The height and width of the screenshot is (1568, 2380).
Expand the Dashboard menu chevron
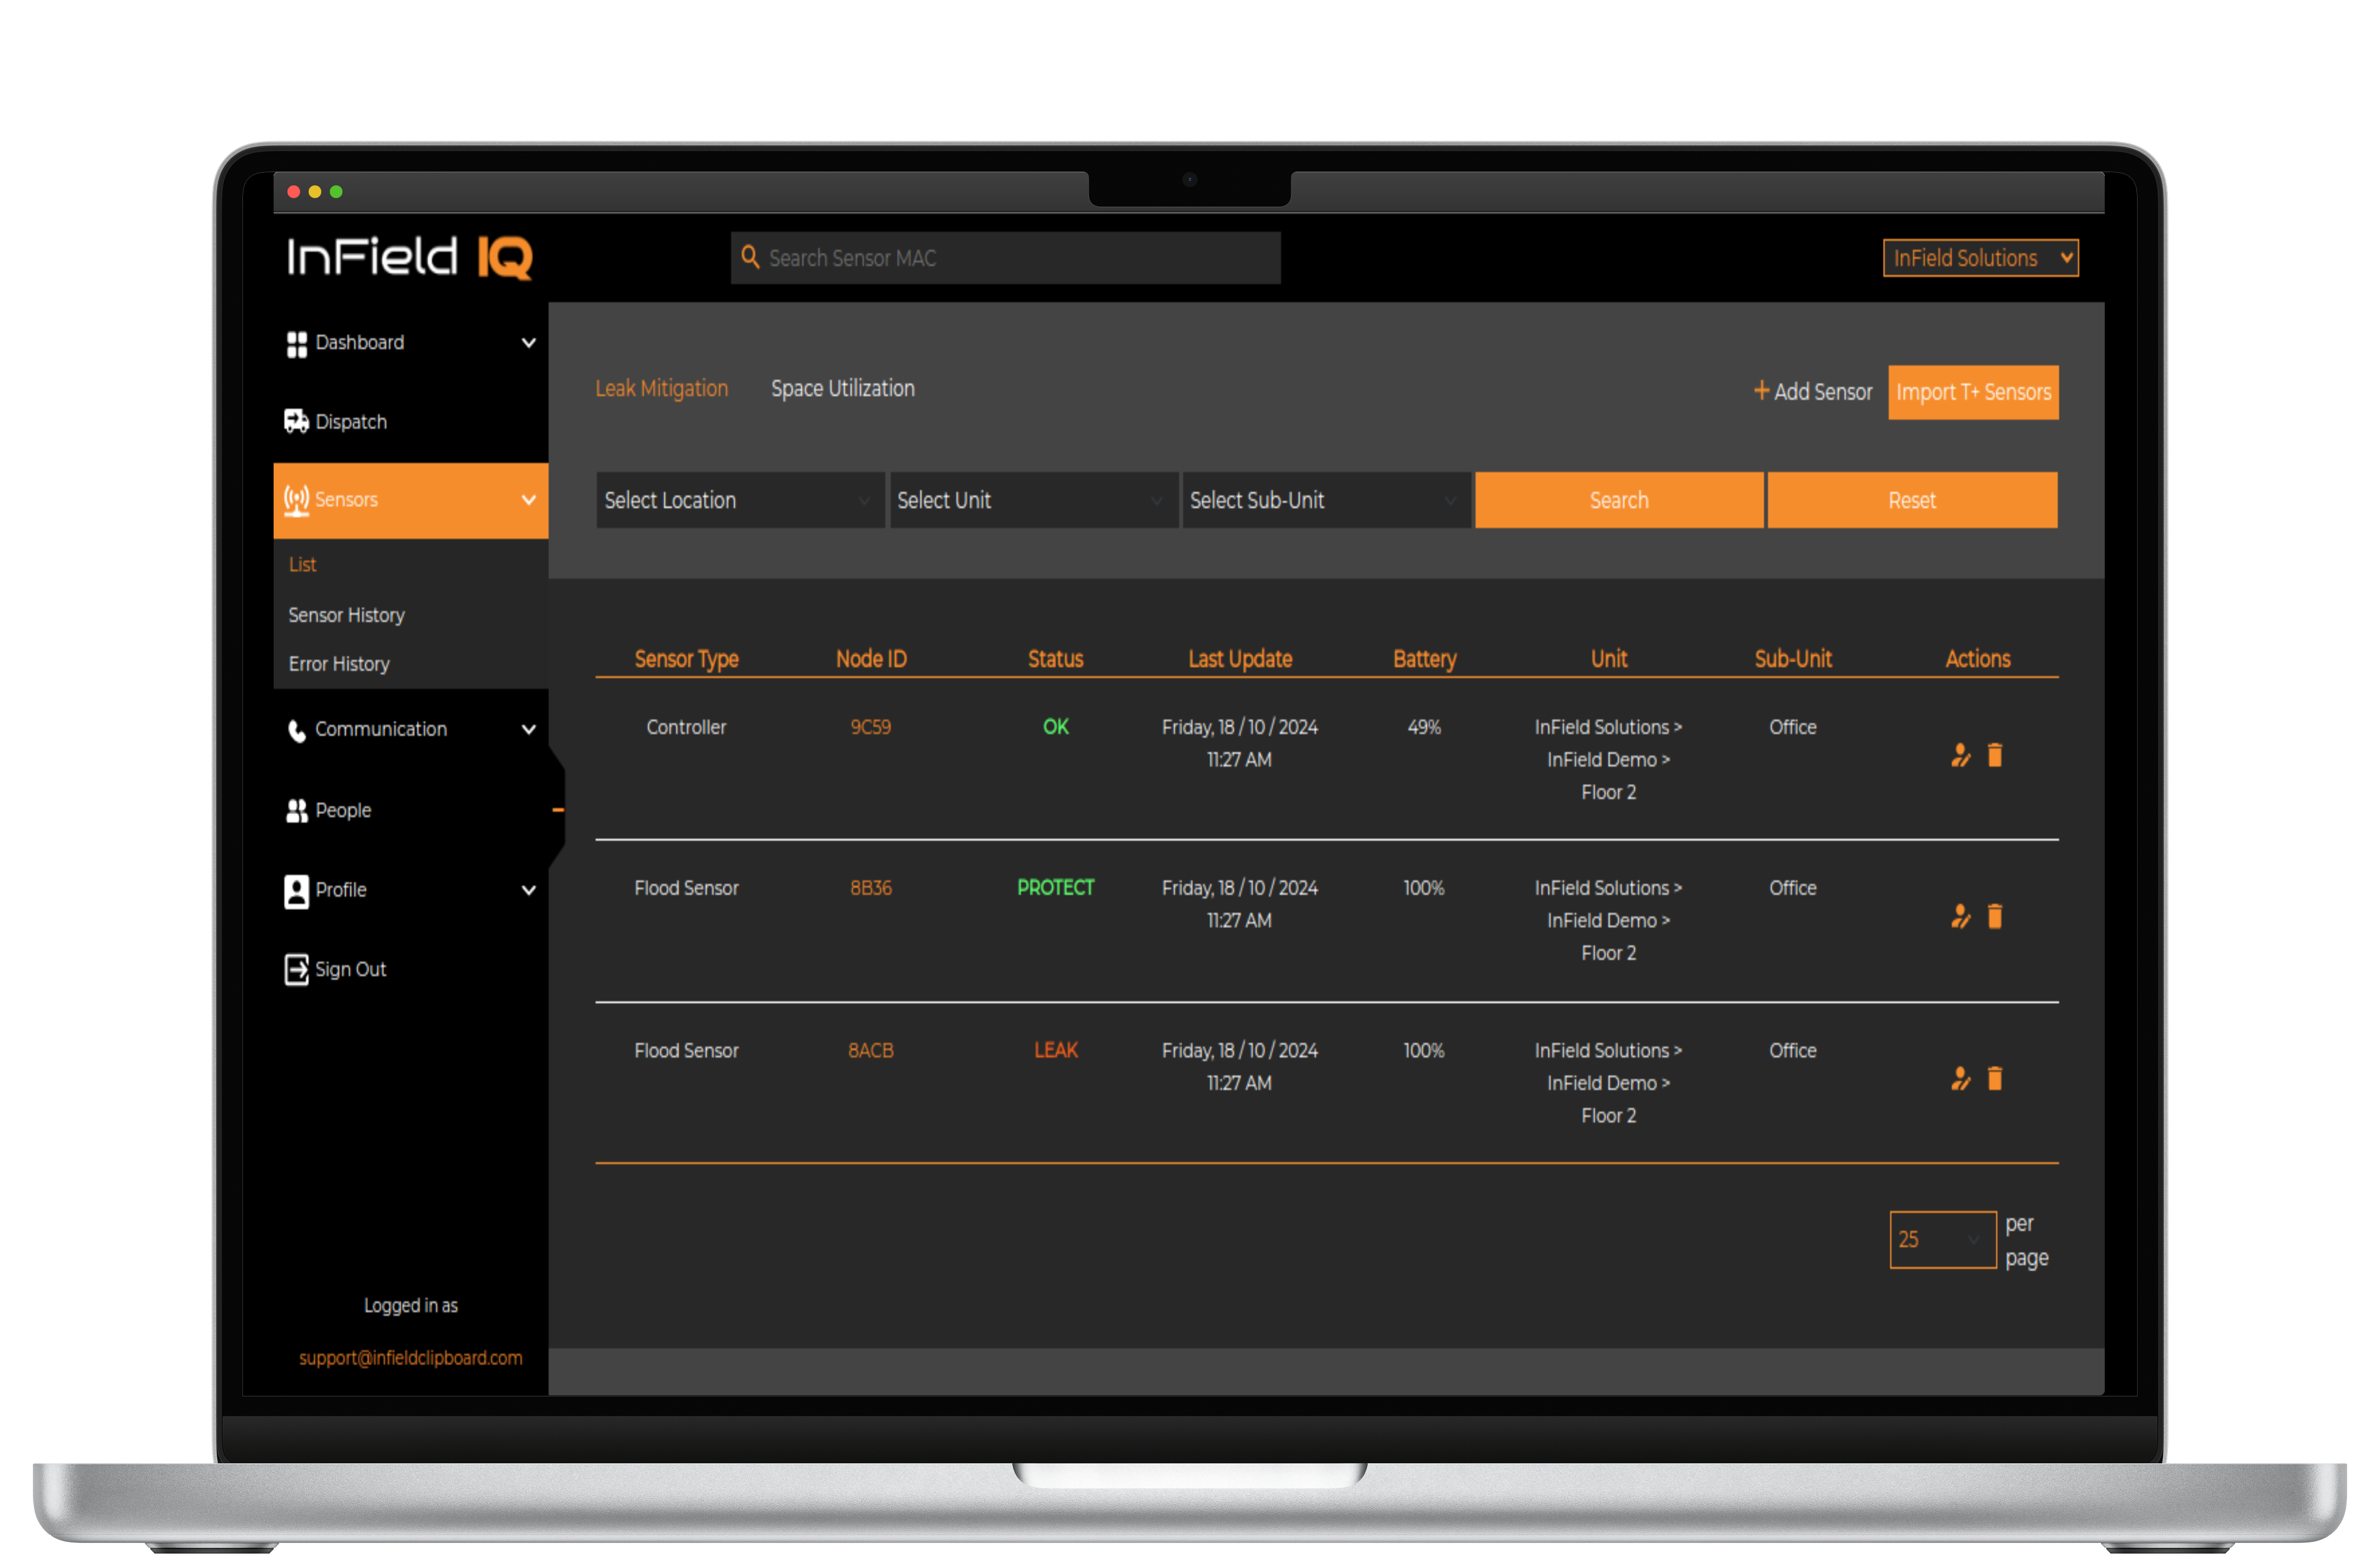coord(528,343)
